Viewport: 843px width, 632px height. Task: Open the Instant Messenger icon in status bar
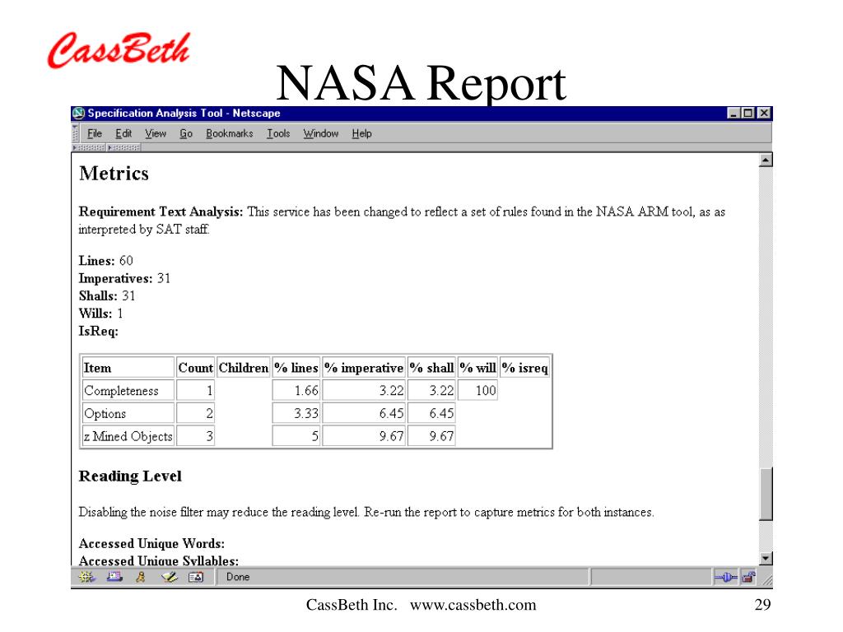(141, 577)
